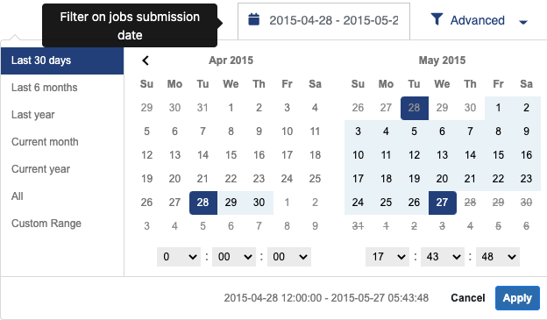Open the end minute dropdown showing 43
The height and width of the screenshot is (320, 547).
(443, 257)
